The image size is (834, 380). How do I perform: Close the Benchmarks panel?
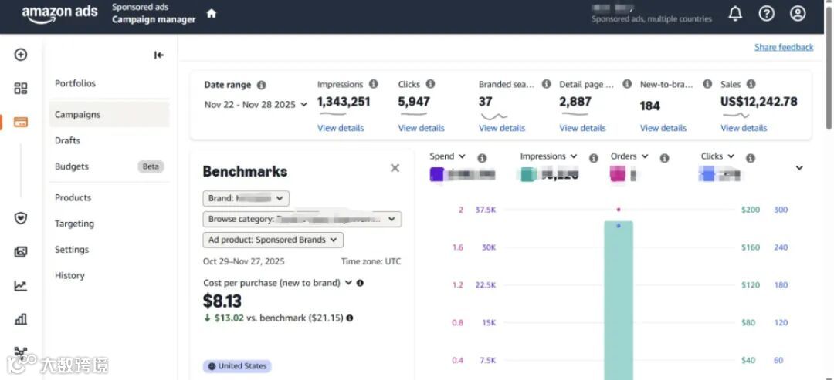click(x=395, y=168)
